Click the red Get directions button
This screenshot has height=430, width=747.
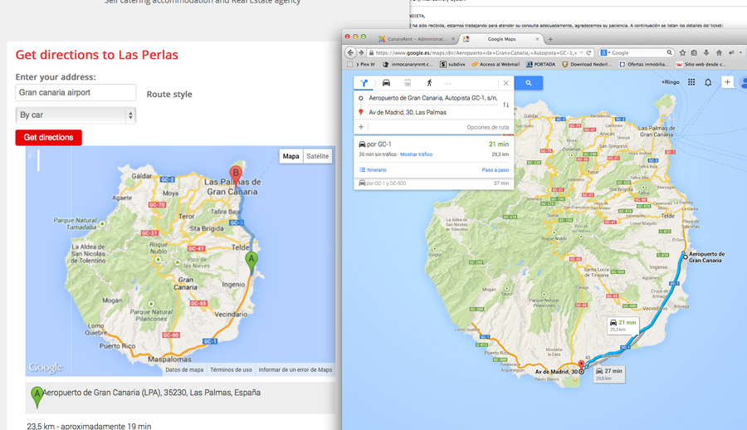click(49, 137)
